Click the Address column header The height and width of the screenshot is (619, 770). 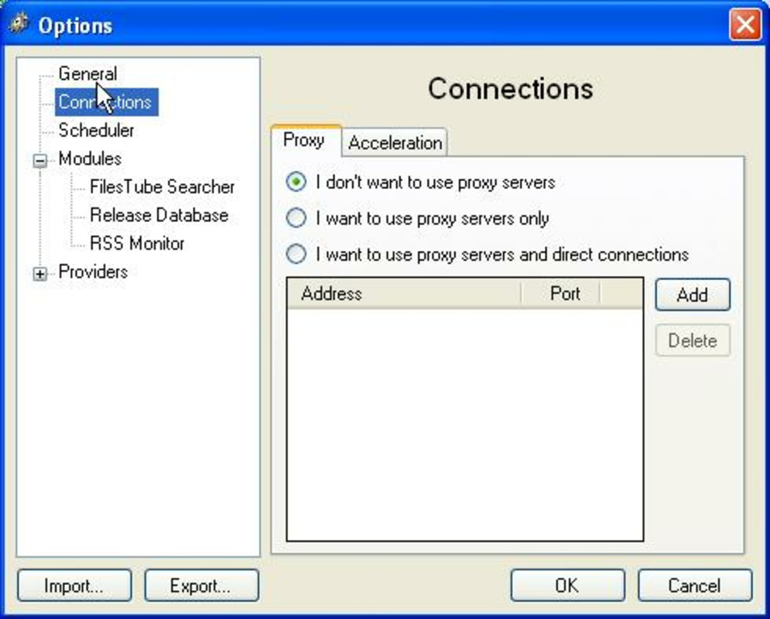point(333,293)
